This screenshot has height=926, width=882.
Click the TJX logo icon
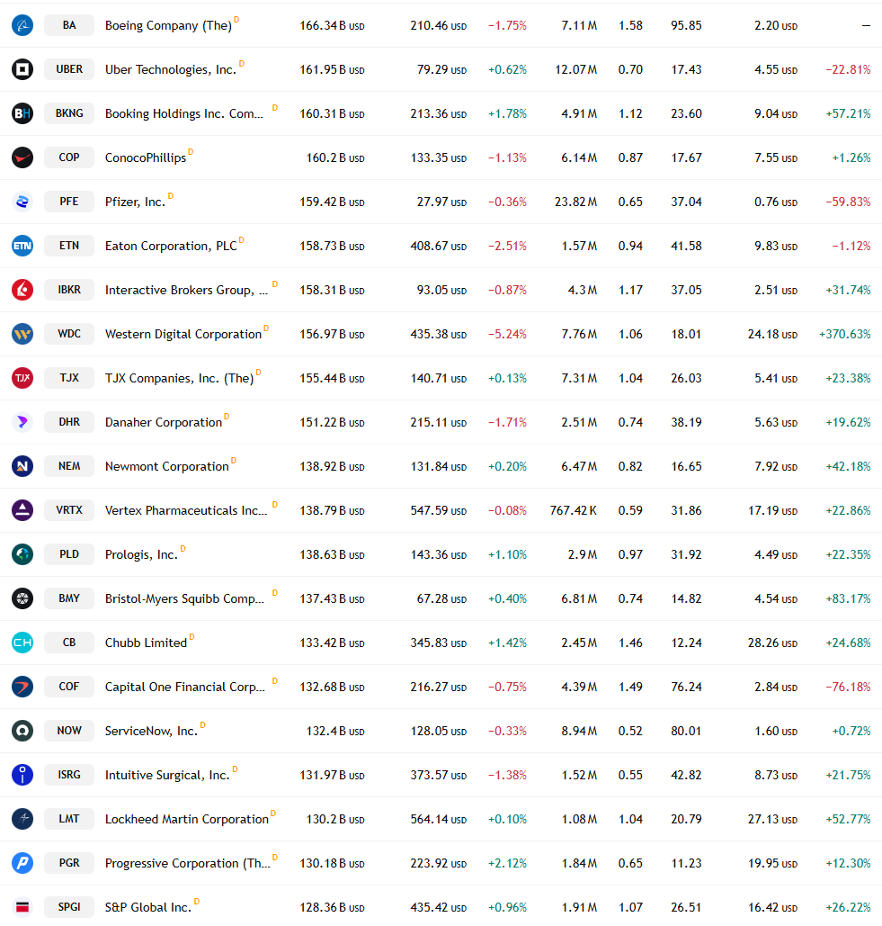tap(22, 378)
